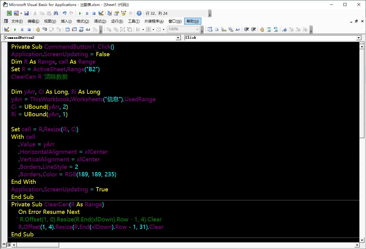366x249 pixels.
Task: Save the workbook with the floppy disk icon
Action: (26, 13)
